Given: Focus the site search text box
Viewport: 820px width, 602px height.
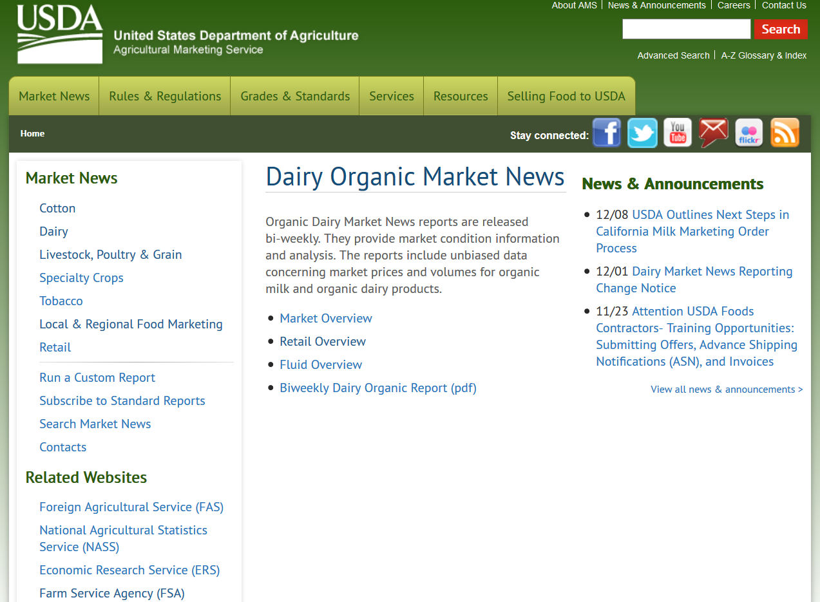Looking at the screenshot, I should [x=687, y=29].
